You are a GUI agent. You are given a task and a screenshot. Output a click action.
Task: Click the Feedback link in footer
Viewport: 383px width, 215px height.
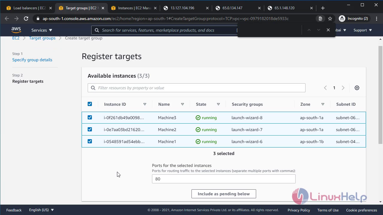pos(14,210)
